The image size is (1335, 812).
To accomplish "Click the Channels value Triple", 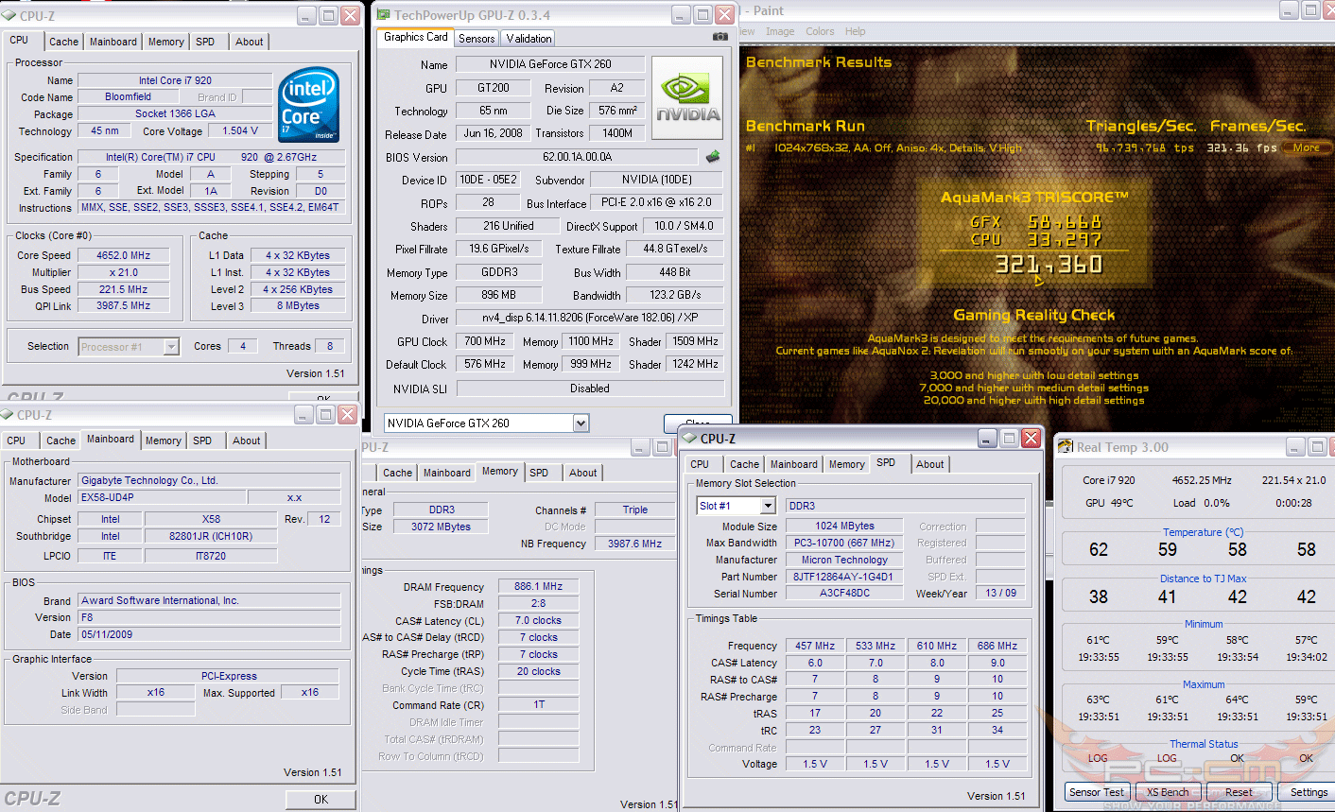I will tap(635, 510).
